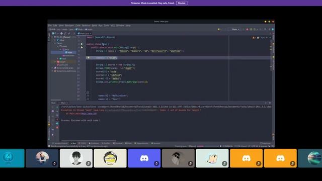Open the Help menu
This screenshot has height=181, width=322.
128,26
